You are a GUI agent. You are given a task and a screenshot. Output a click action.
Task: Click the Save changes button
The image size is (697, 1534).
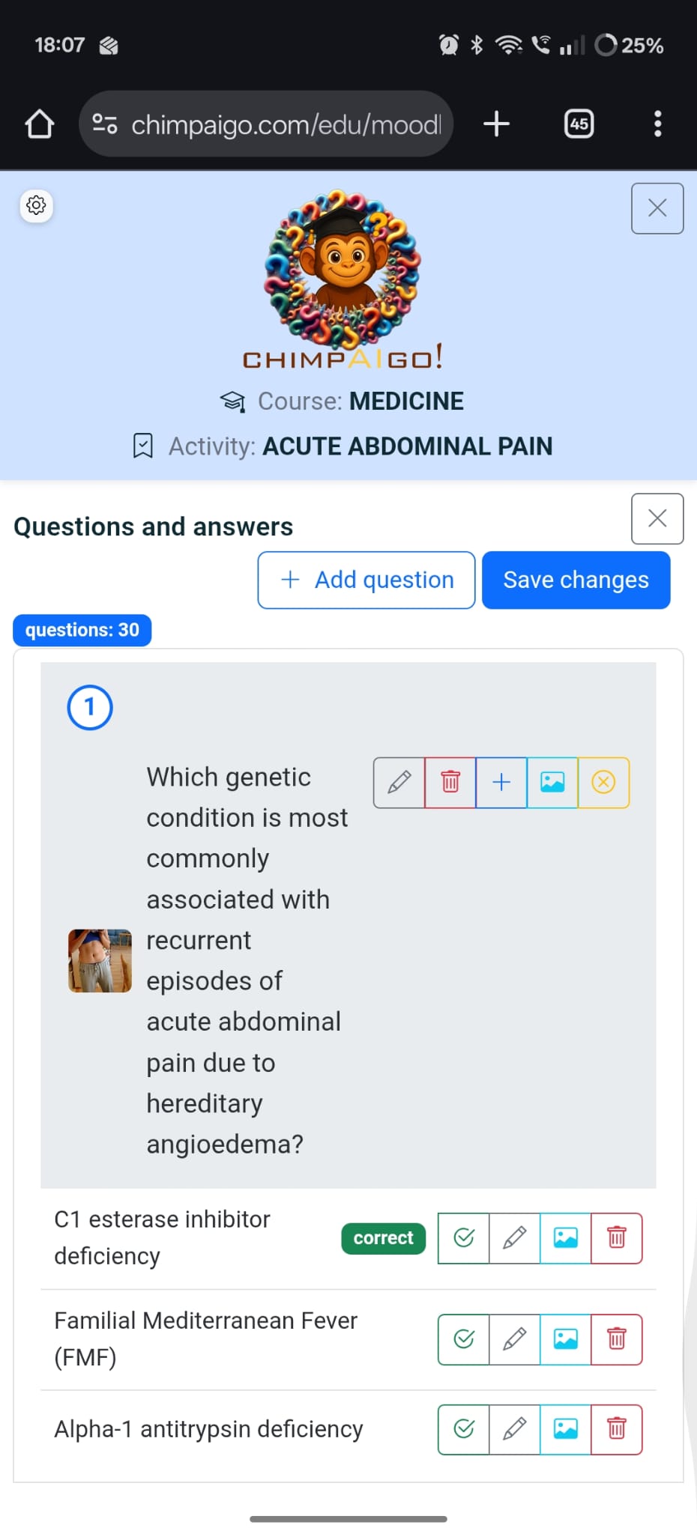(x=576, y=580)
